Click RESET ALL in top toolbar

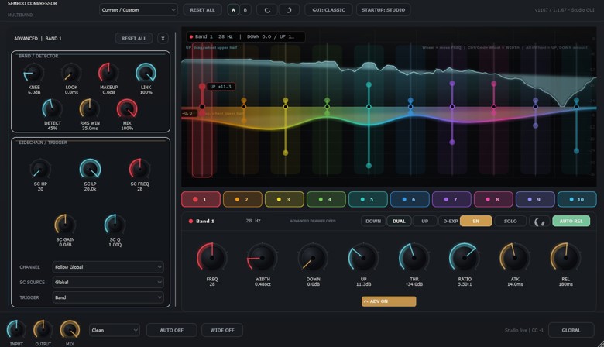tap(202, 10)
